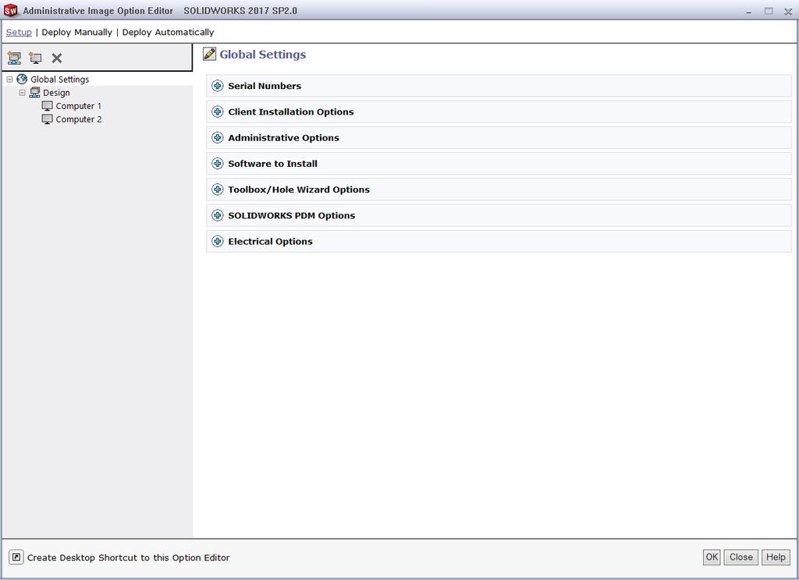Click the pencil edit icon by the Global Settings heading
The height and width of the screenshot is (580, 799).
click(x=209, y=54)
